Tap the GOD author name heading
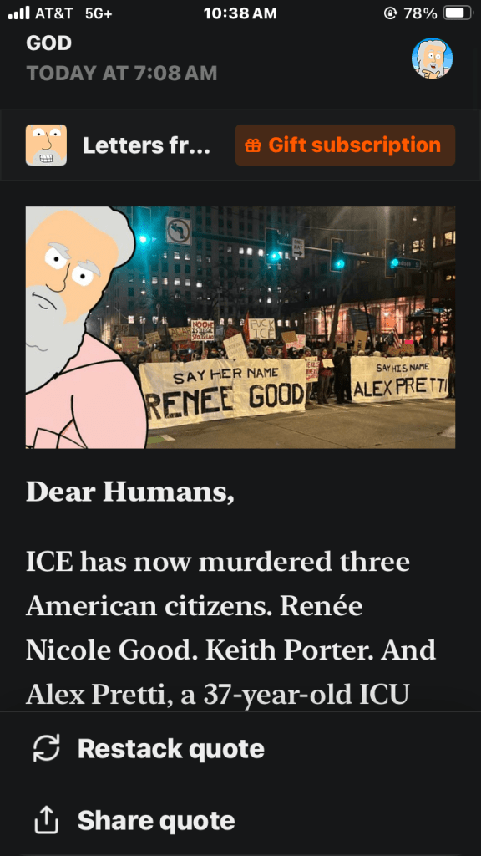 (49, 43)
